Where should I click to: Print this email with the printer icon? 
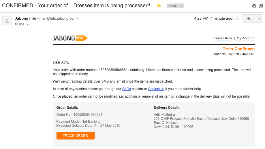(254, 6)
